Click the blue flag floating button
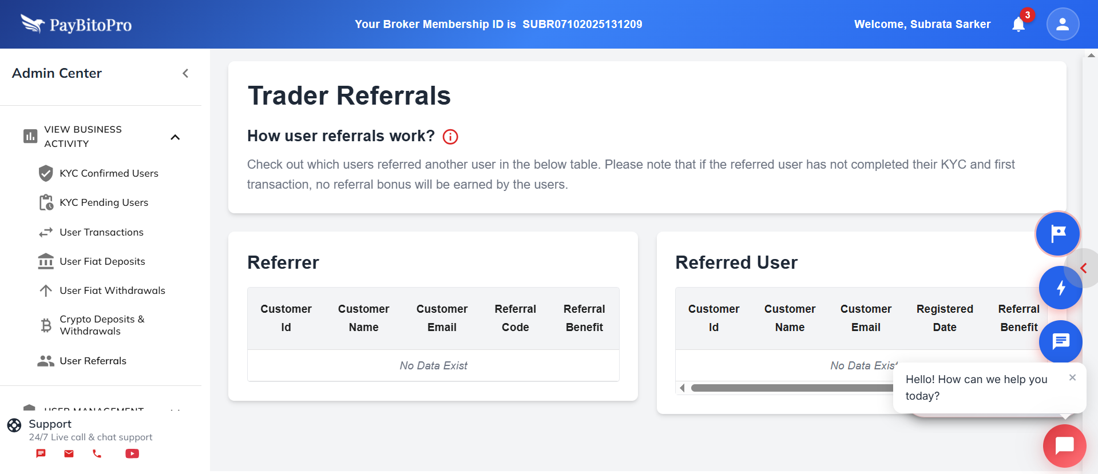Image resolution: width=1098 pixels, height=474 pixels. 1057,233
